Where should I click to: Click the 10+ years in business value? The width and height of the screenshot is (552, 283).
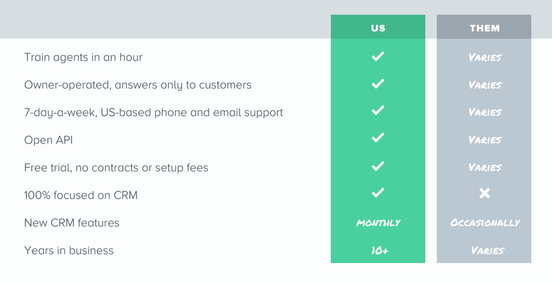tap(380, 251)
